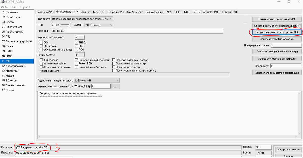
Task: Enable the Шифрование mode checkbox
Action: coord(41,60)
